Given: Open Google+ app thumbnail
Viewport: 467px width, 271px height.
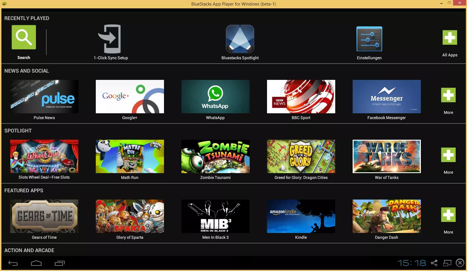Looking at the screenshot, I should pos(130,96).
